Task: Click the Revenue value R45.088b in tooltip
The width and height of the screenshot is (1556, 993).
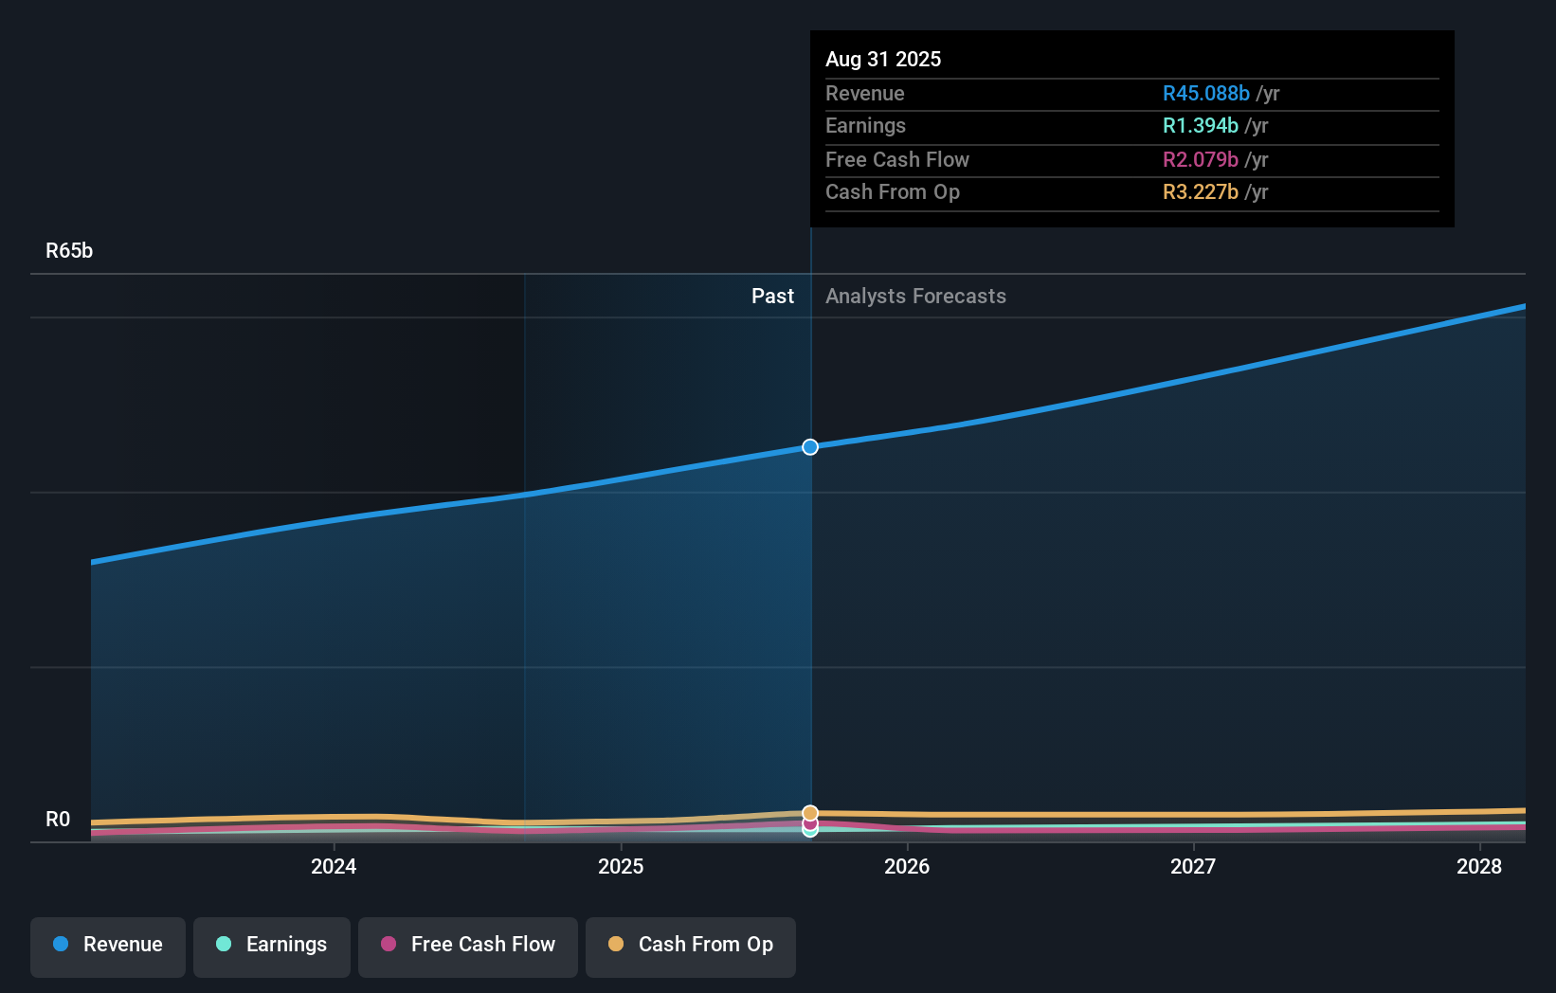Action: [1205, 93]
